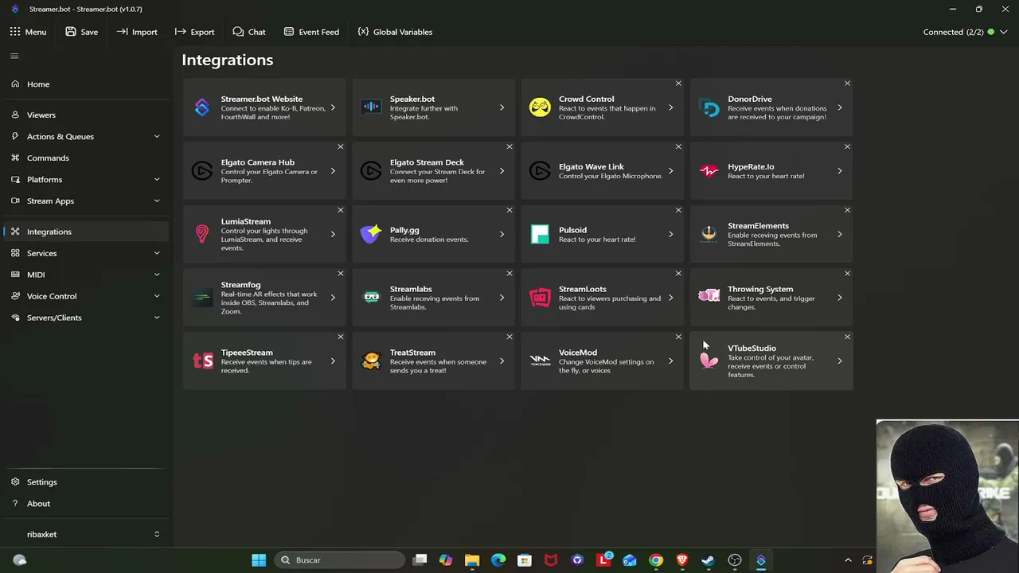Expand the Connected (2/2) status dropdown
The image size is (1019, 573).
(x=1003, y=32)
